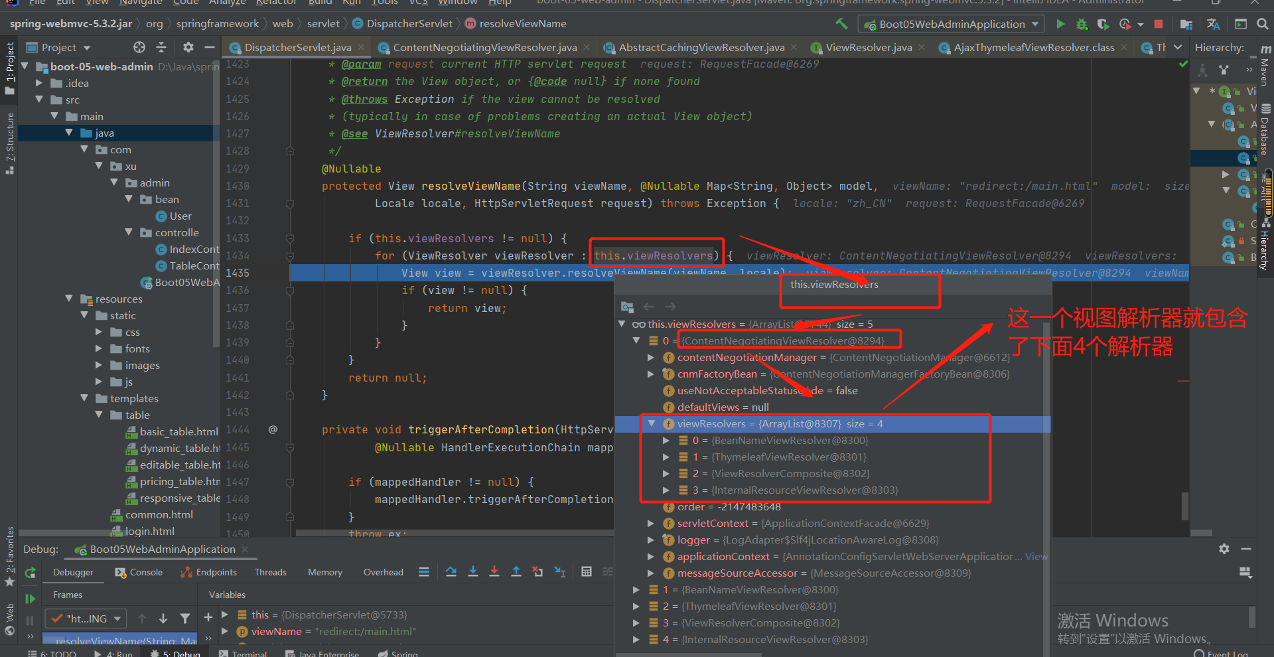Open Search Everywhere magnifier icon
The height and width of the screenshot is (657, 1274).
click(x=1263, y=24)
